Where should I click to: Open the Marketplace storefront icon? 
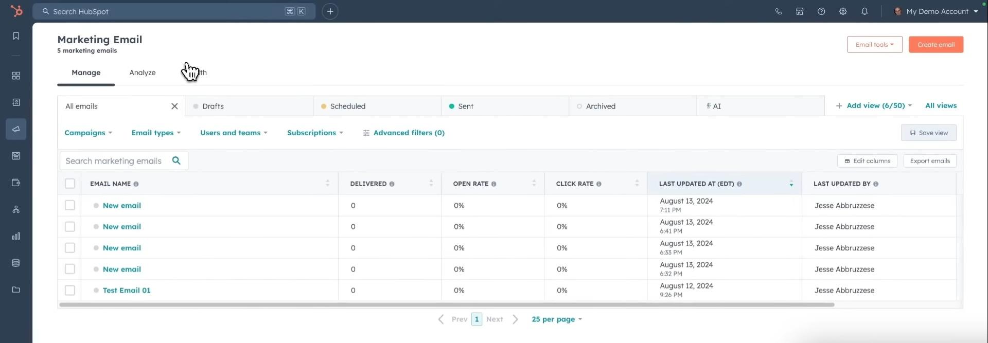click(x=800, y=11)
